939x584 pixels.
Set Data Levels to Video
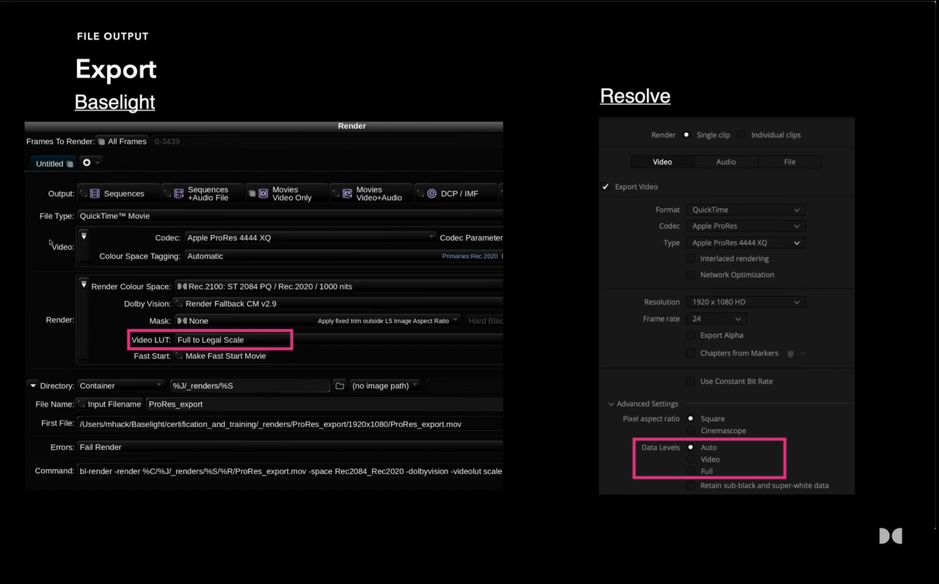click(x=690, y=459)
